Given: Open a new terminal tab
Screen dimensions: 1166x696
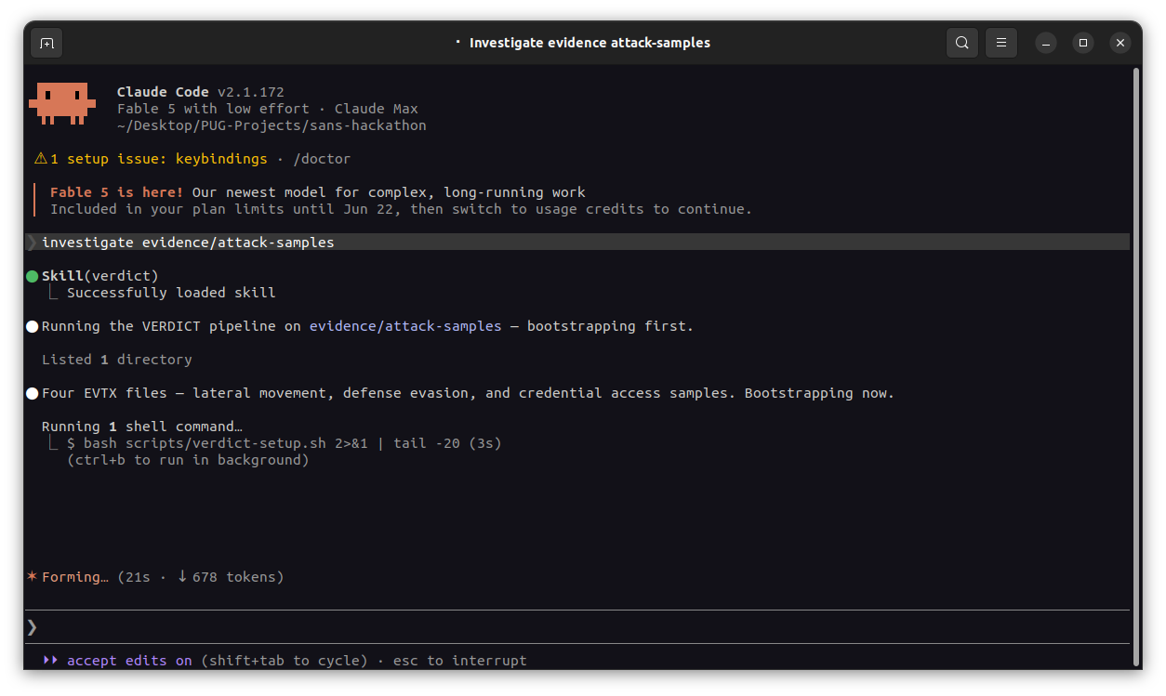Looking at the screenshot, I should click(x=46, y=43).
